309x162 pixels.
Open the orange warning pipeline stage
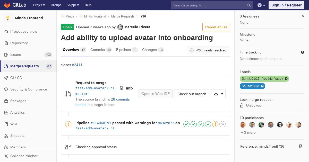pyautogui.click(x=215, y=124)
